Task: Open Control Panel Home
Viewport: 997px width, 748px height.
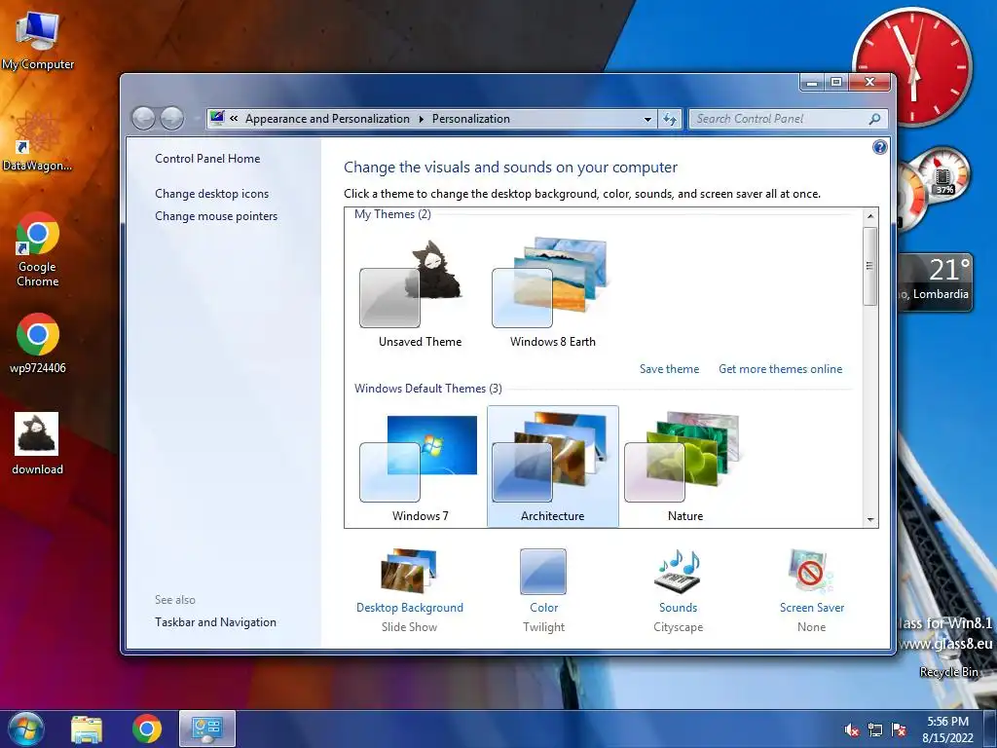Action: [x=207, y=159]
